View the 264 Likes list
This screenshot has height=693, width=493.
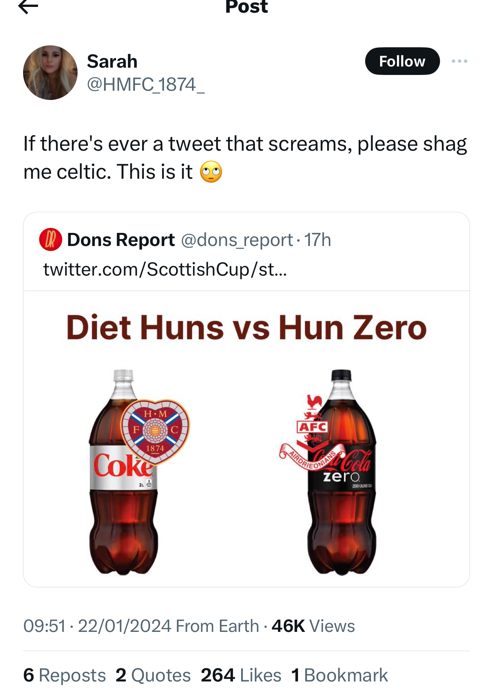[x=241, y=675]
